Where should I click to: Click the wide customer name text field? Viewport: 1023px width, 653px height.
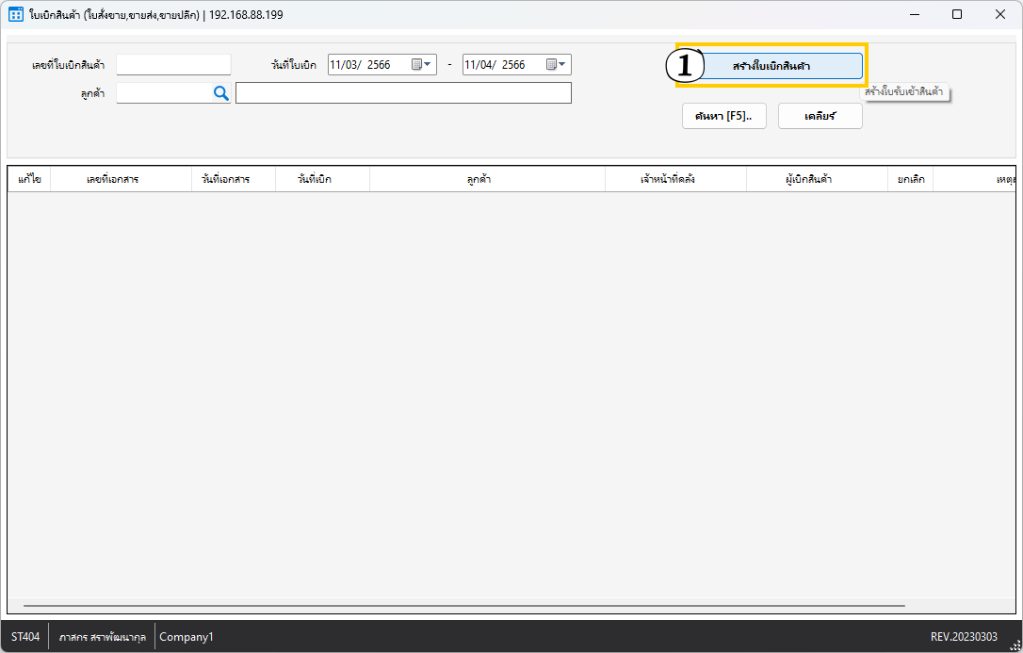(403, 93)
